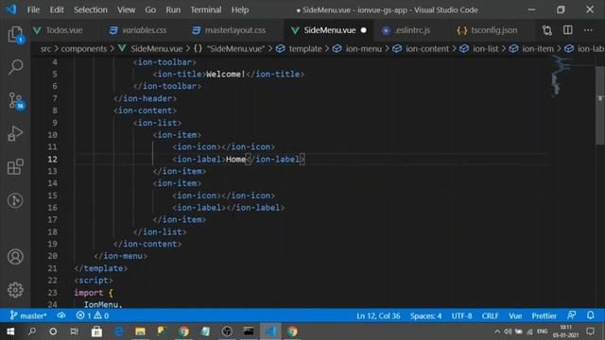The height and width of the screenshot is (340, 605).
Task: Click line number 12 in the gutter
Action: pyautogui.click(x=53, y=160)
